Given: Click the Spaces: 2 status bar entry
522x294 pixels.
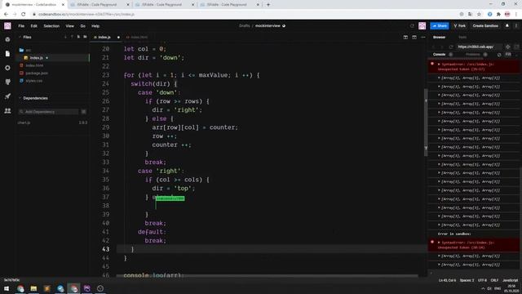Looking at the screenshot, I should coord(467,280).
